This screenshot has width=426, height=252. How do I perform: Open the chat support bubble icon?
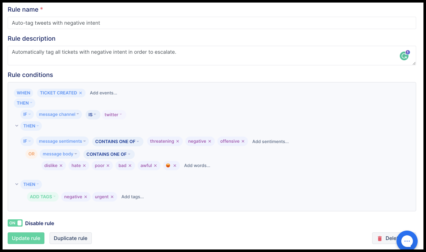(407, 241)
